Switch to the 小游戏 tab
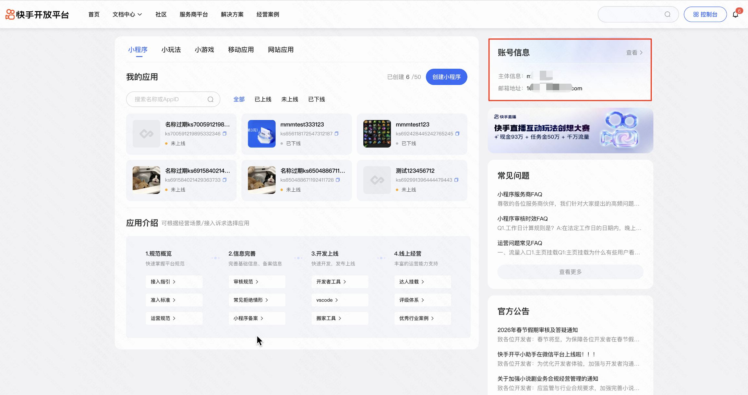This screenshot has height=395, width=748. [204, 50]
